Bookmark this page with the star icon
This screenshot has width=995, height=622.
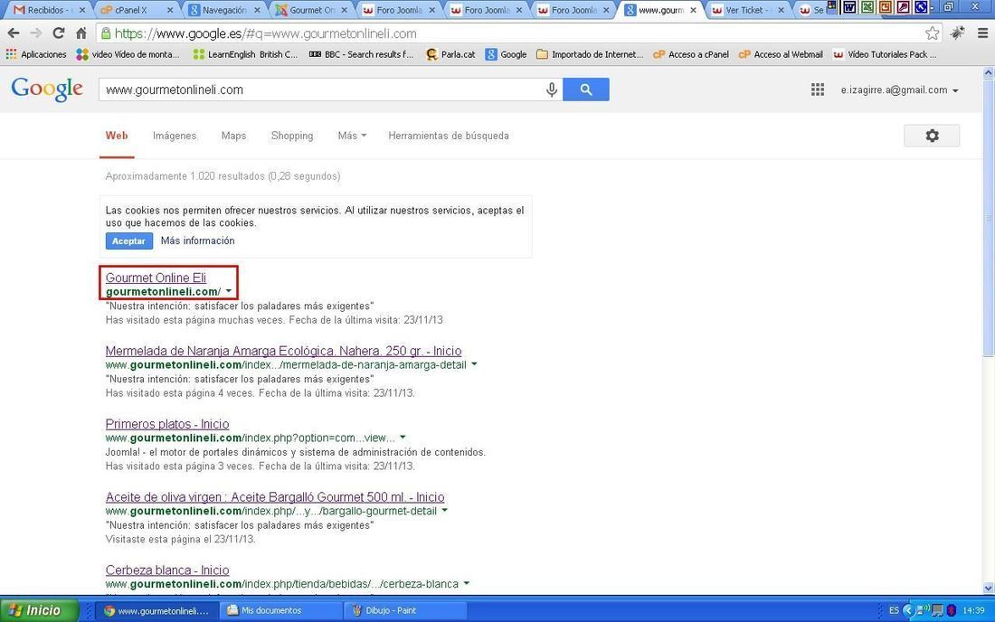932,33
